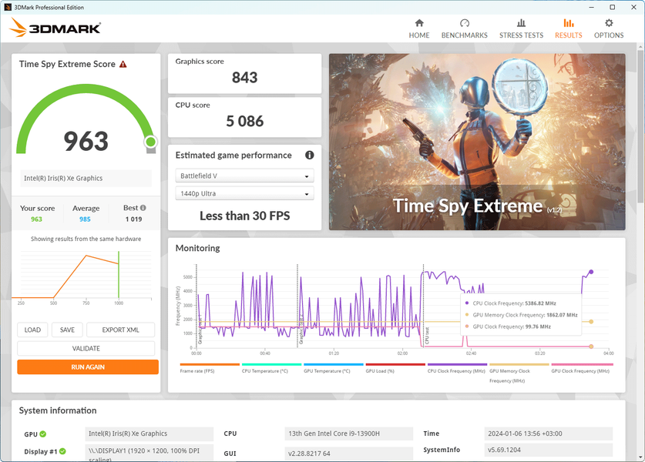This screenshot has width=645, height=462.
Task: Click the purple CPU clock endpoint on chart
Action: coord(591,272)
